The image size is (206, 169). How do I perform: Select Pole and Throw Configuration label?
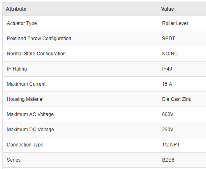(39, 39)
